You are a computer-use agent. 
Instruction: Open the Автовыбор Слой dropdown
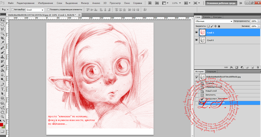click(x=35, y=10)
